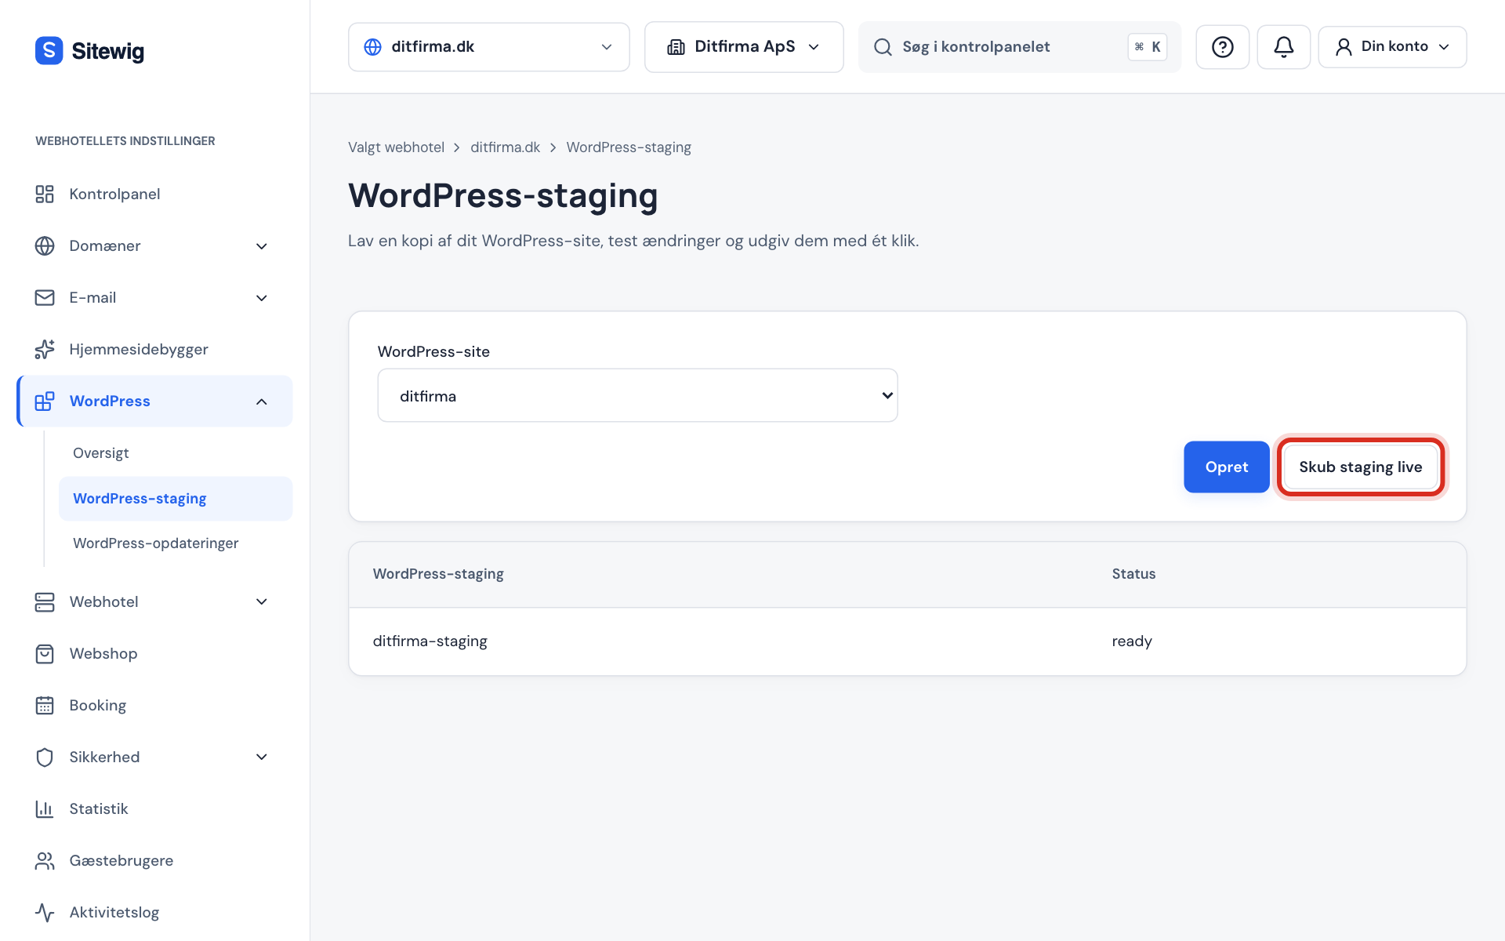This screenshot has height=941, width=1505.
Task: Expand the Sikkerhed chevron
Action: click(262, 757)
